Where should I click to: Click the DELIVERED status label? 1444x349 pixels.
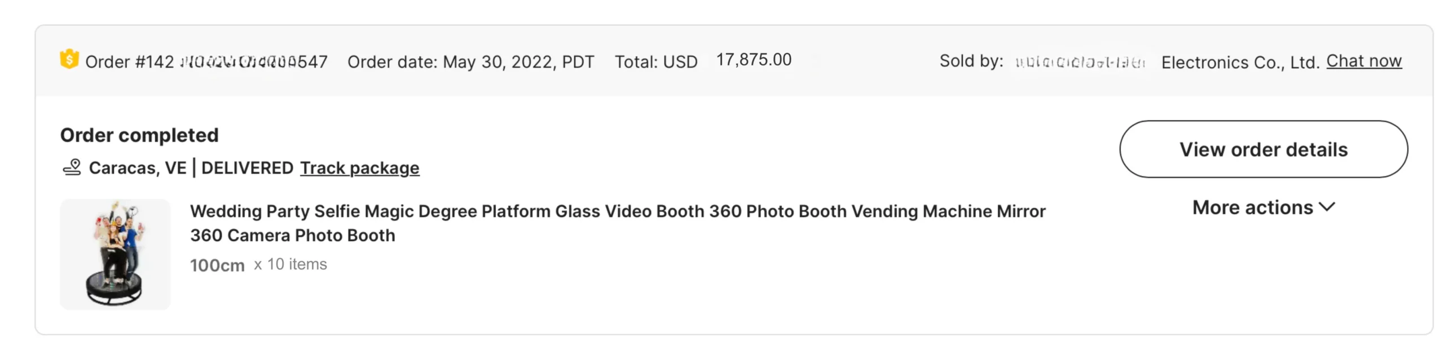[x=247, y=168]
